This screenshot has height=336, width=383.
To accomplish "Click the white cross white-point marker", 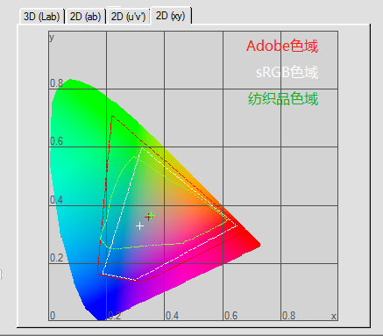I will [139, 226].
